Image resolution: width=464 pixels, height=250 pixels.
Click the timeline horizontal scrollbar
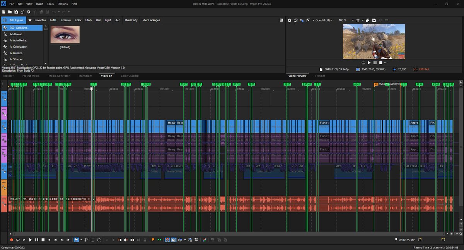pos(229,234)
